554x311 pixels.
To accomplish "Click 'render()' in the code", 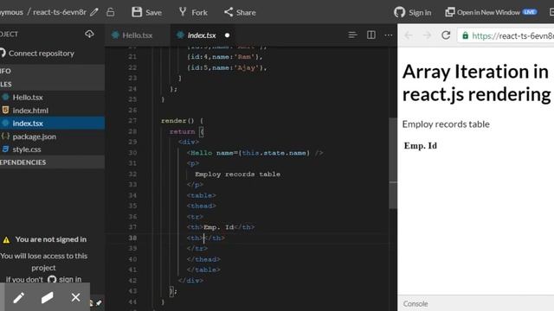I will tap(177, 121).
